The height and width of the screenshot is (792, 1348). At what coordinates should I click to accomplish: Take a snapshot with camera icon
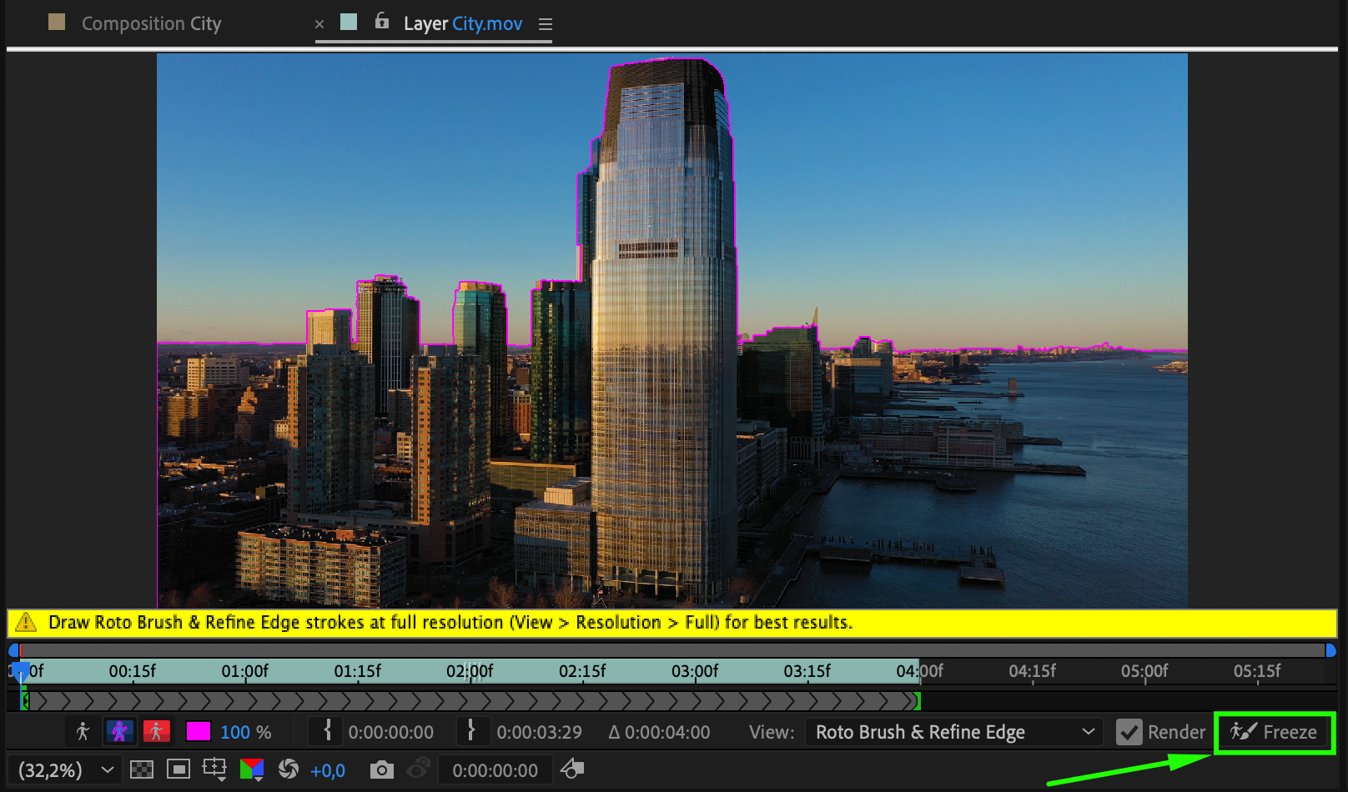click(381, 769)
